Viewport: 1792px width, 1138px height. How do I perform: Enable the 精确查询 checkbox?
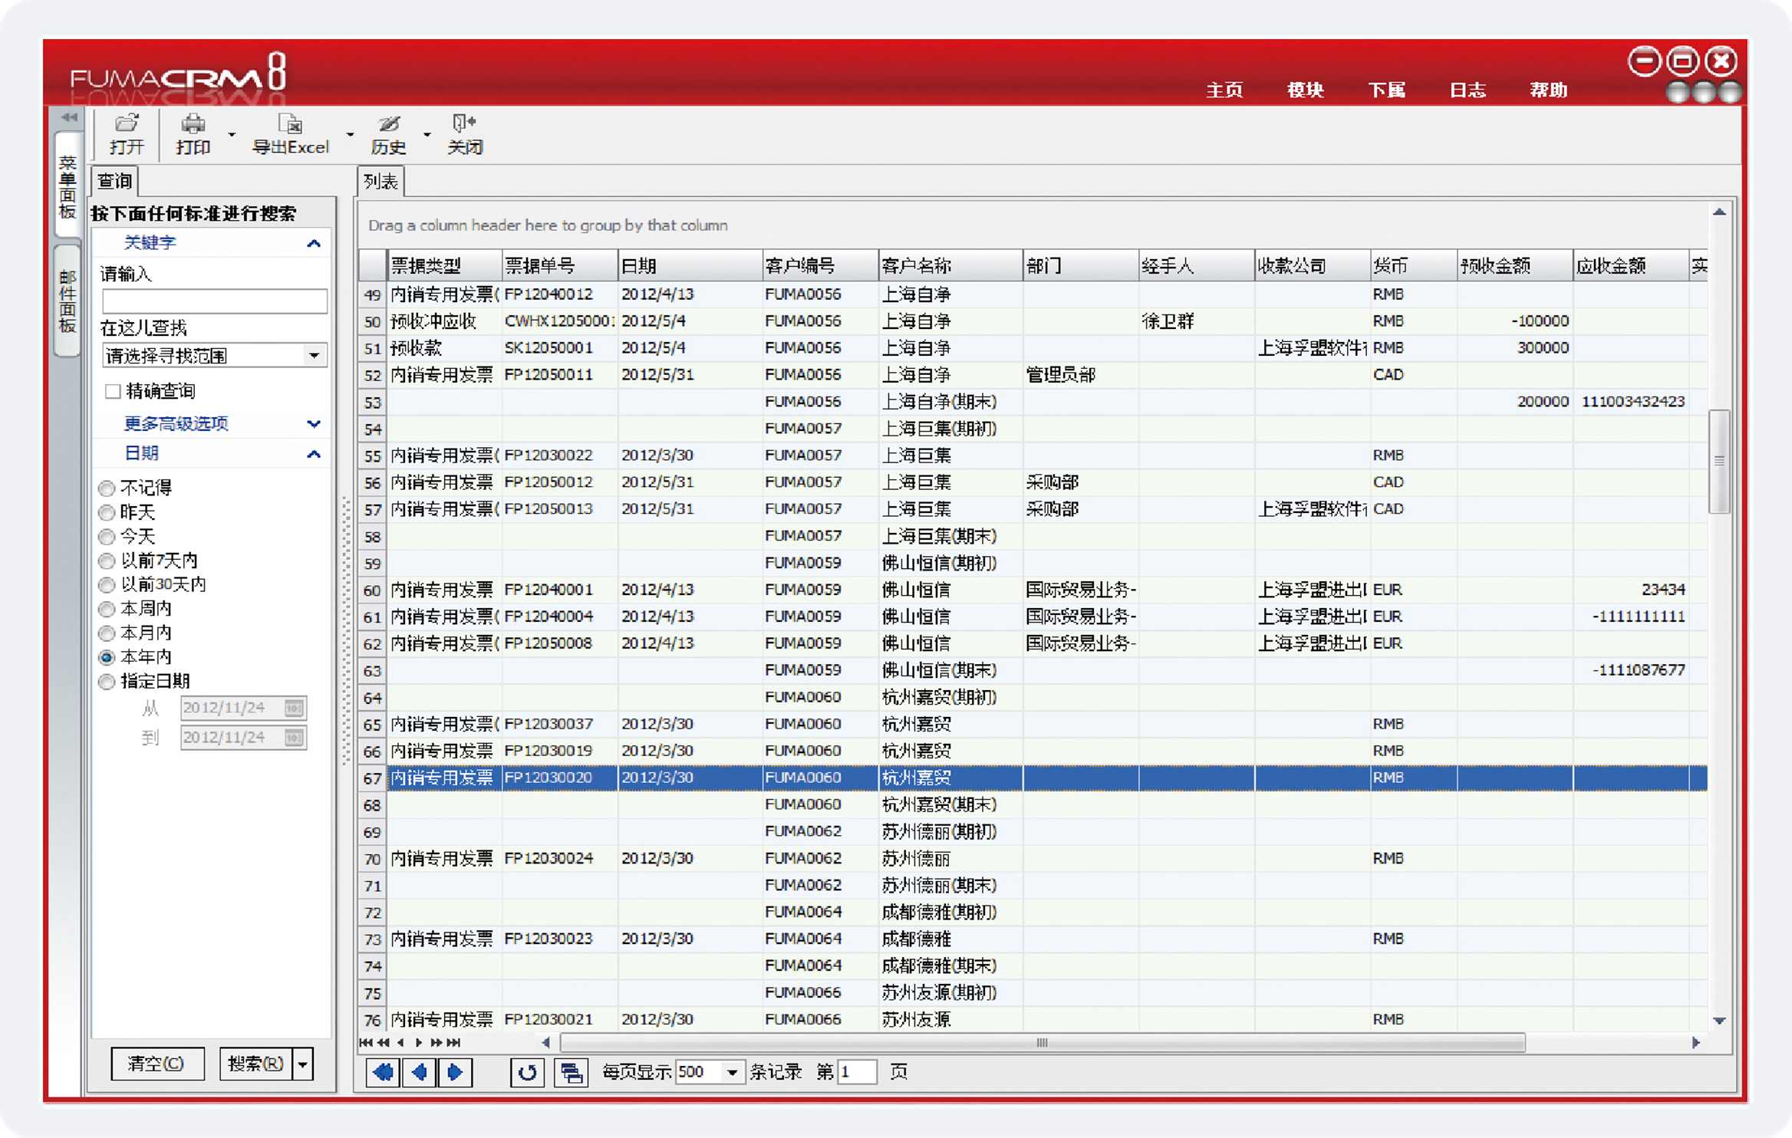pos(113,392)
